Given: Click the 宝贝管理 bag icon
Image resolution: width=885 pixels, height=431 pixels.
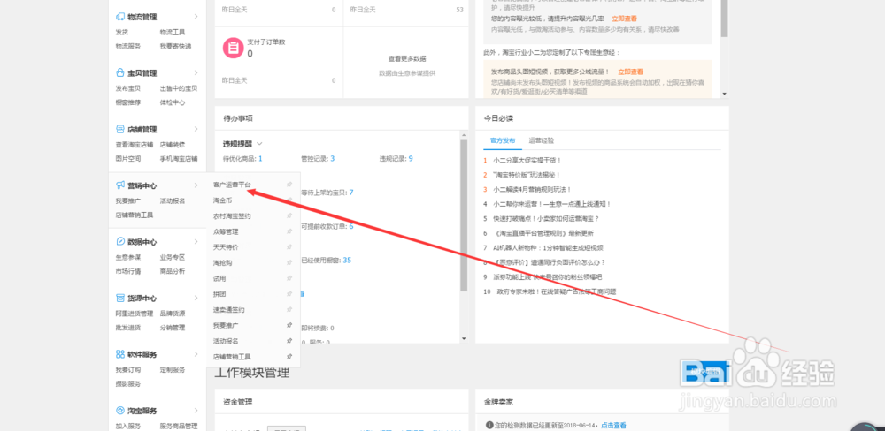Looking at the screenshot, I should (x=120, y=73).
